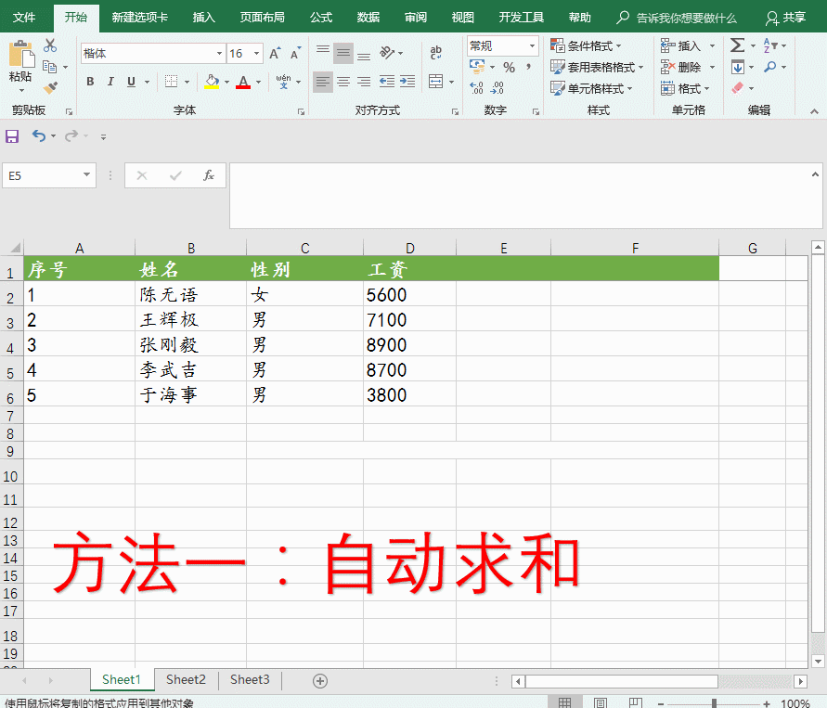The image size is (827, 708).
Task: Expand the Name Box dropdown
Action: (86, 174)
